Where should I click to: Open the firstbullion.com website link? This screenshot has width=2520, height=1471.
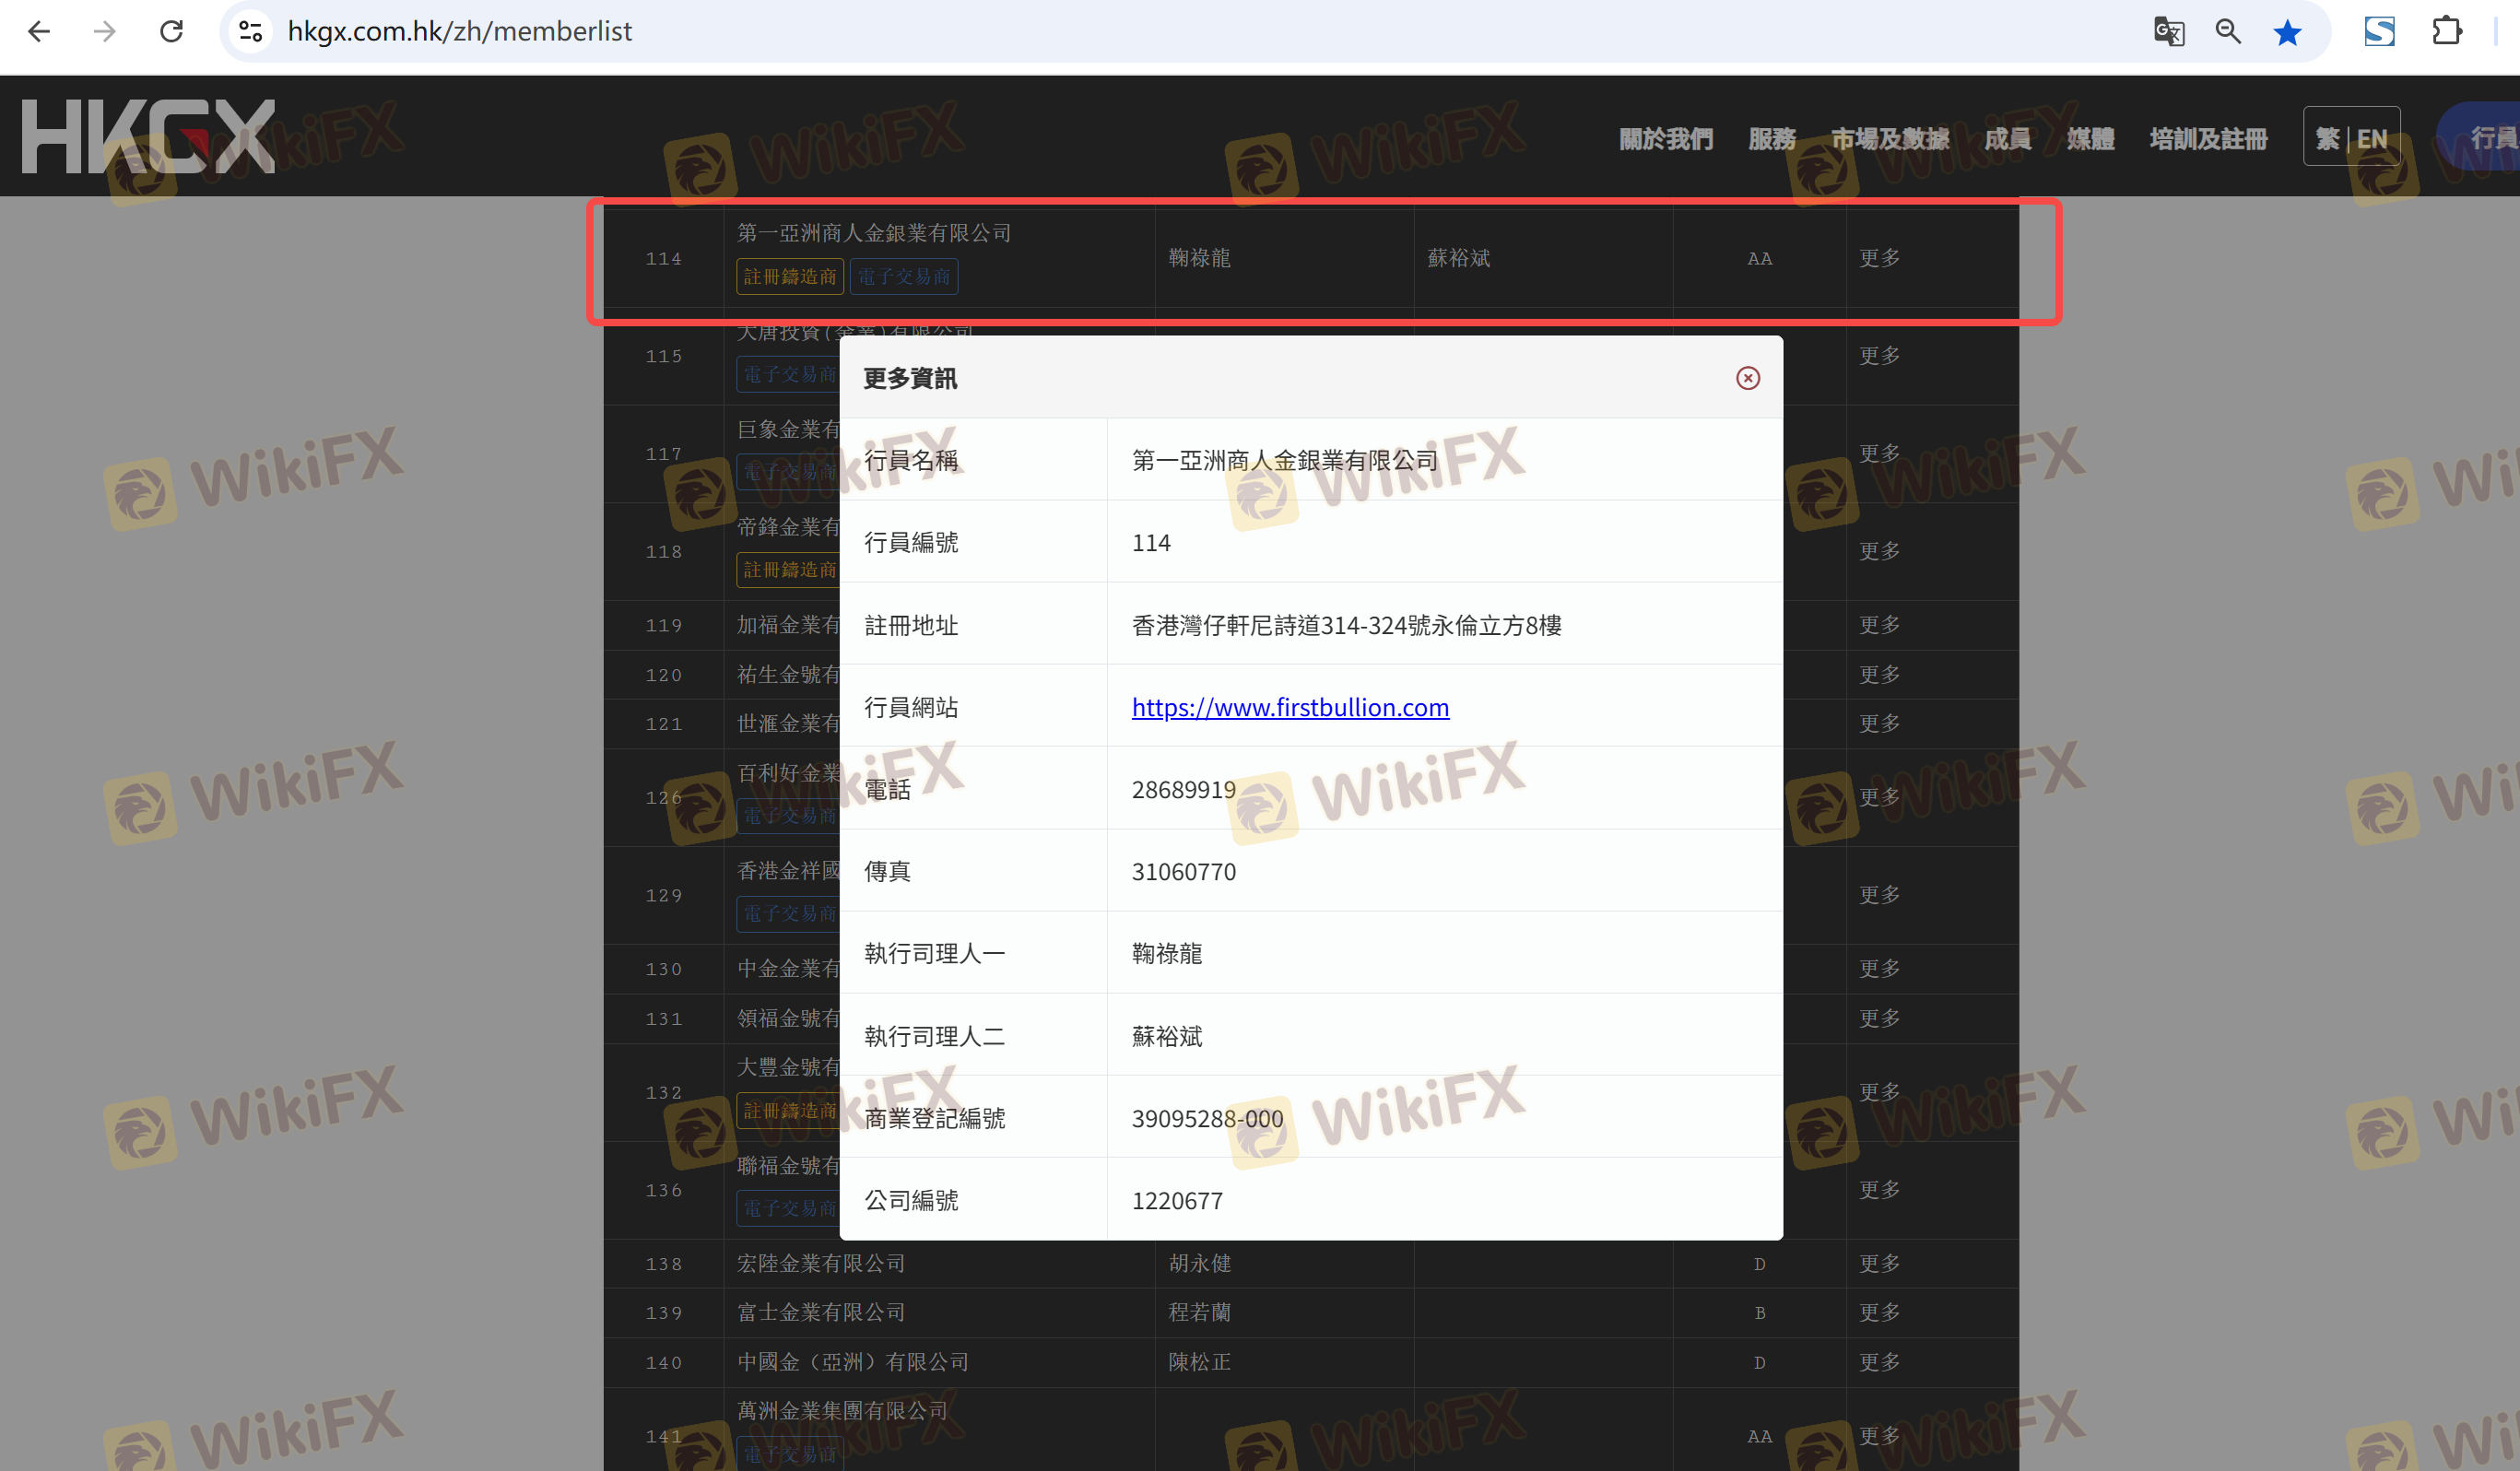click(1289, 707)
